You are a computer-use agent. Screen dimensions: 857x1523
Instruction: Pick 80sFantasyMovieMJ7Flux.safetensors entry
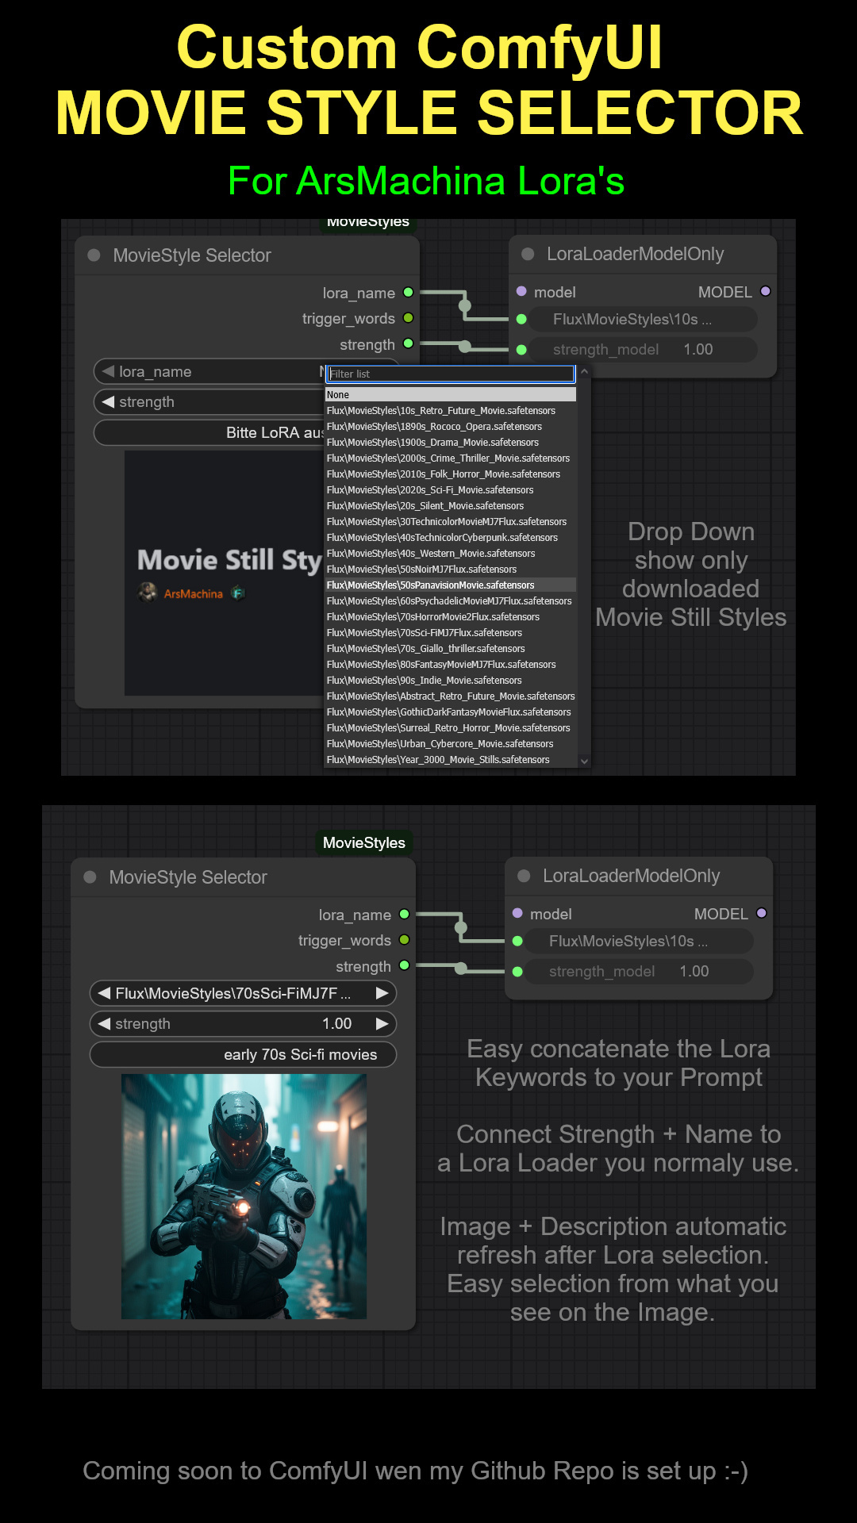451,664
